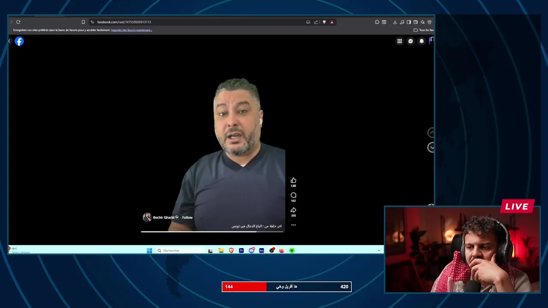
Task: Click the back chevron beside Facebook logo
Action: (x=9, y=41)
